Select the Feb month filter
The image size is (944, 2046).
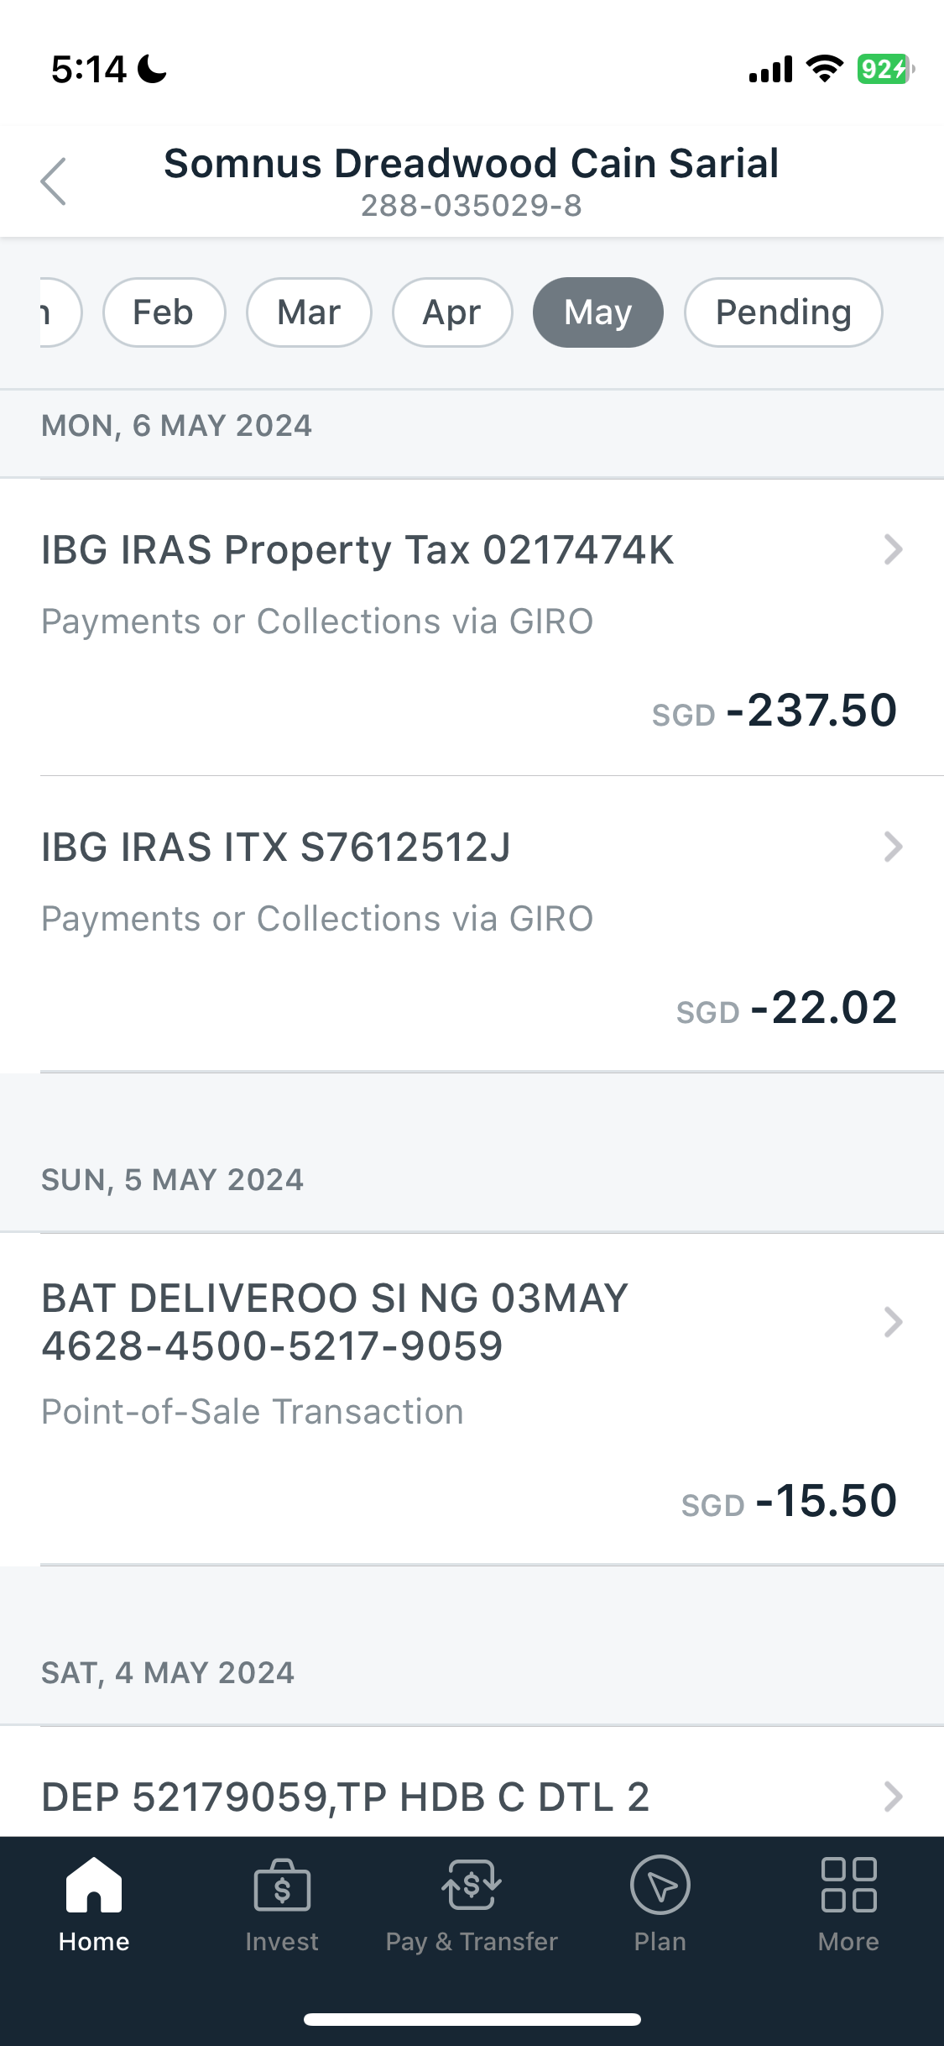164,312
